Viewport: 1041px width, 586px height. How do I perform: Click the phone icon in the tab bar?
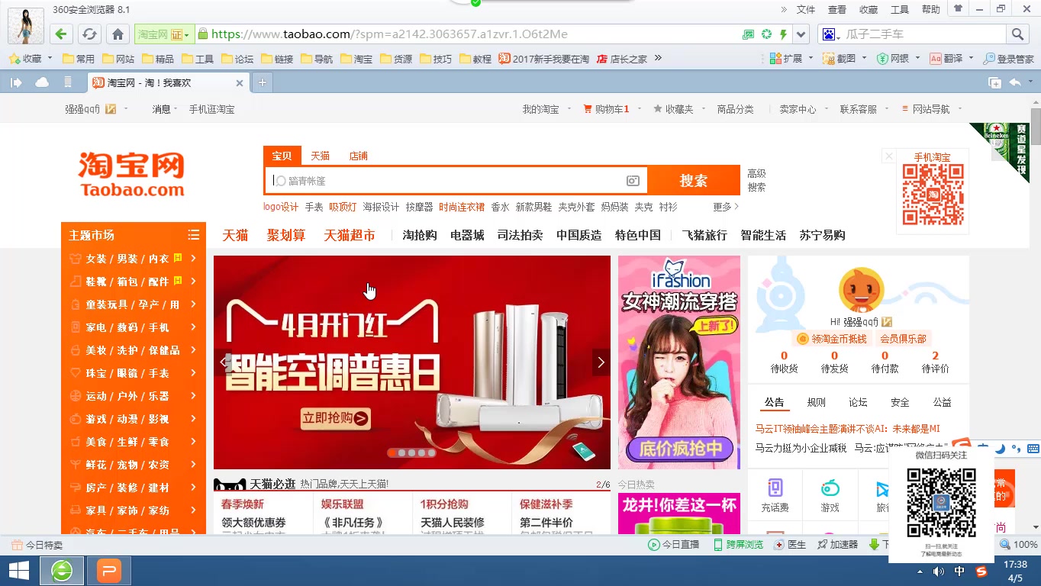(68, 82)
